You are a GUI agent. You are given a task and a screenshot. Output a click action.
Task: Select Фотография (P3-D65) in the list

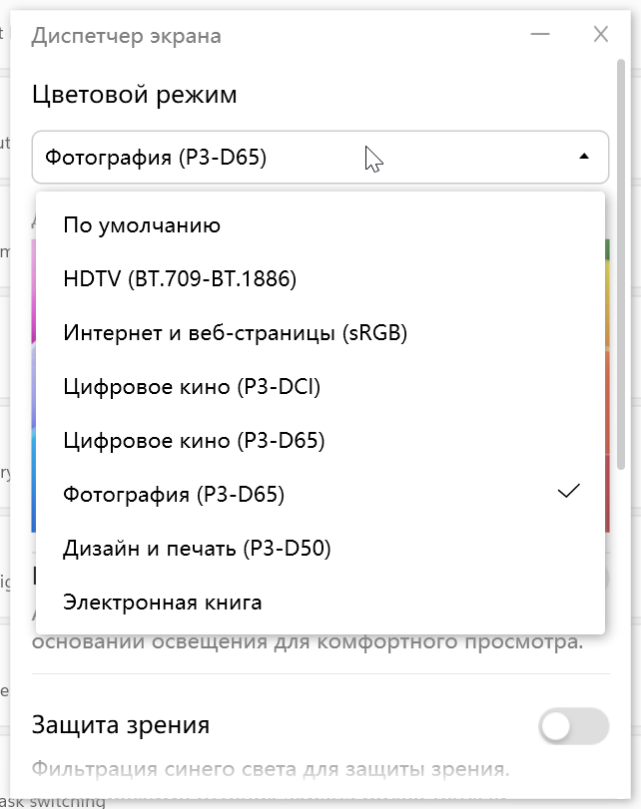pos(174,494)
